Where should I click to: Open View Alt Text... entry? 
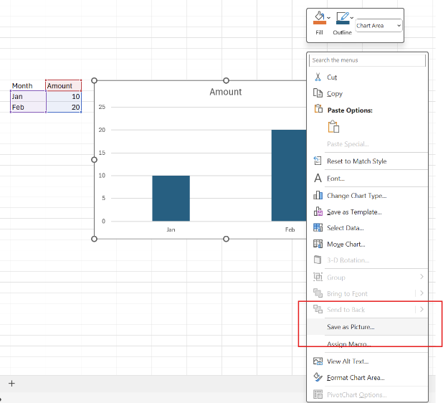(x=348, y=361)
